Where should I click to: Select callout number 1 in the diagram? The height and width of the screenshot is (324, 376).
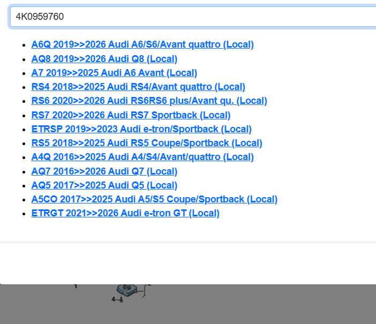(76, 287)
